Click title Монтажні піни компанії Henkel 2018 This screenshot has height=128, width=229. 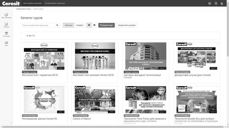point(93,75)
